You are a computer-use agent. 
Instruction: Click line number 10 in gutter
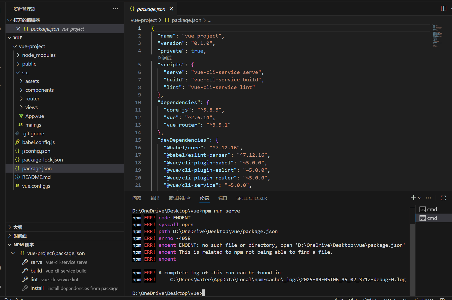tap(138, 102)
